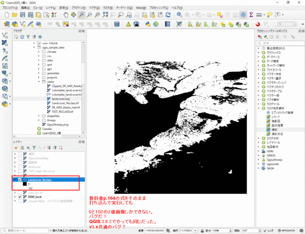Viewport: 305px width, 234px height.
Task: Select the 傾斜 slope tool in toolbox
Action: [274, 129]
